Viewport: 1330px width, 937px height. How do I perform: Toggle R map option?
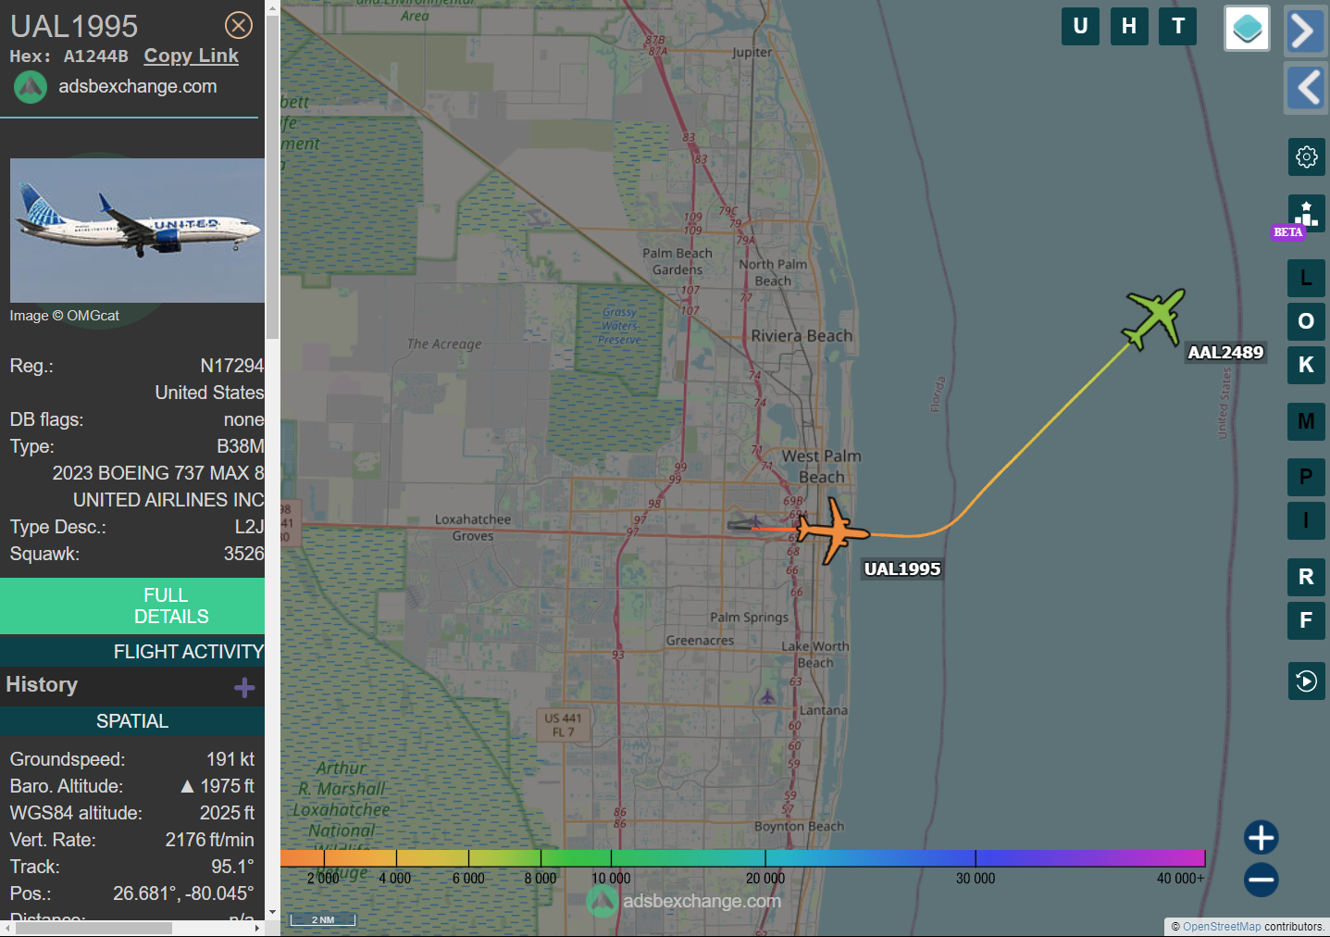click(x=1306, y=577)
